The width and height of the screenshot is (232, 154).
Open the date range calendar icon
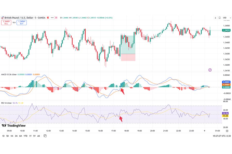45,136
